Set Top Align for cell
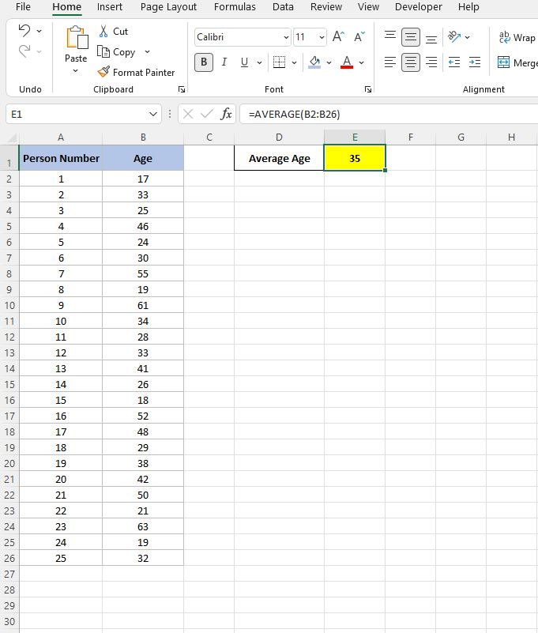538x633 pixels. [x=390, y=36]
